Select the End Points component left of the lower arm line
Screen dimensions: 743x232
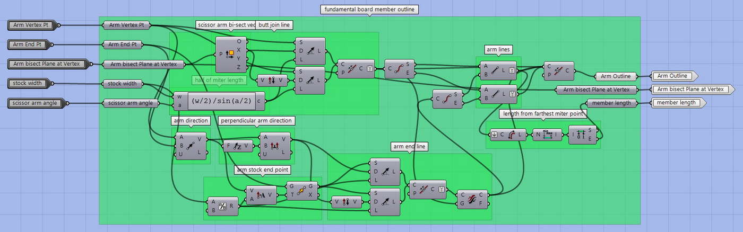[x=448, y=99]
